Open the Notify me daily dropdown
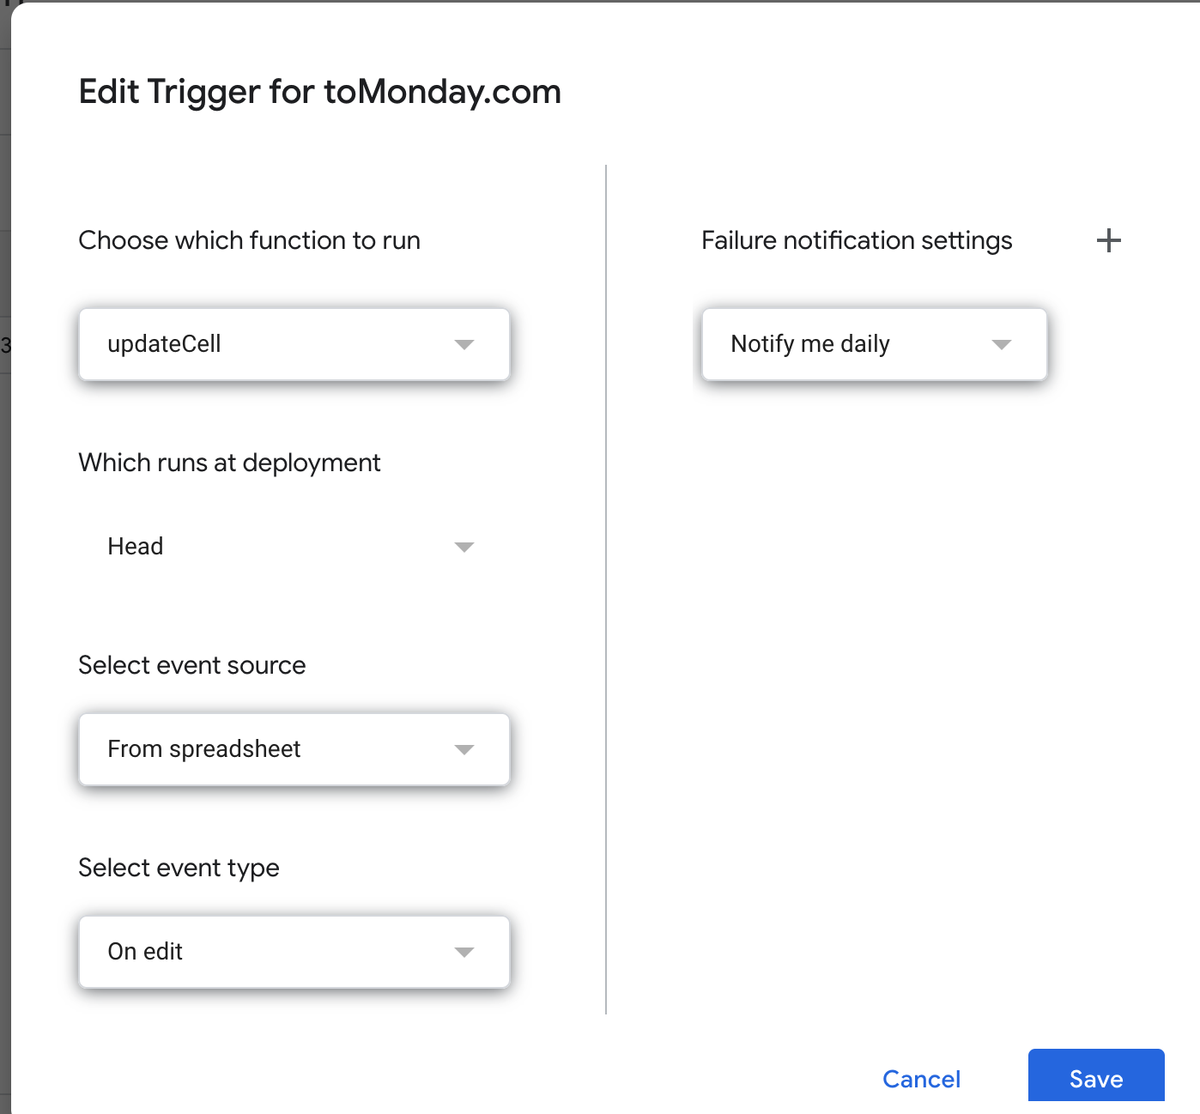This screenshot has height=1114, width=1200. point(875,344)
